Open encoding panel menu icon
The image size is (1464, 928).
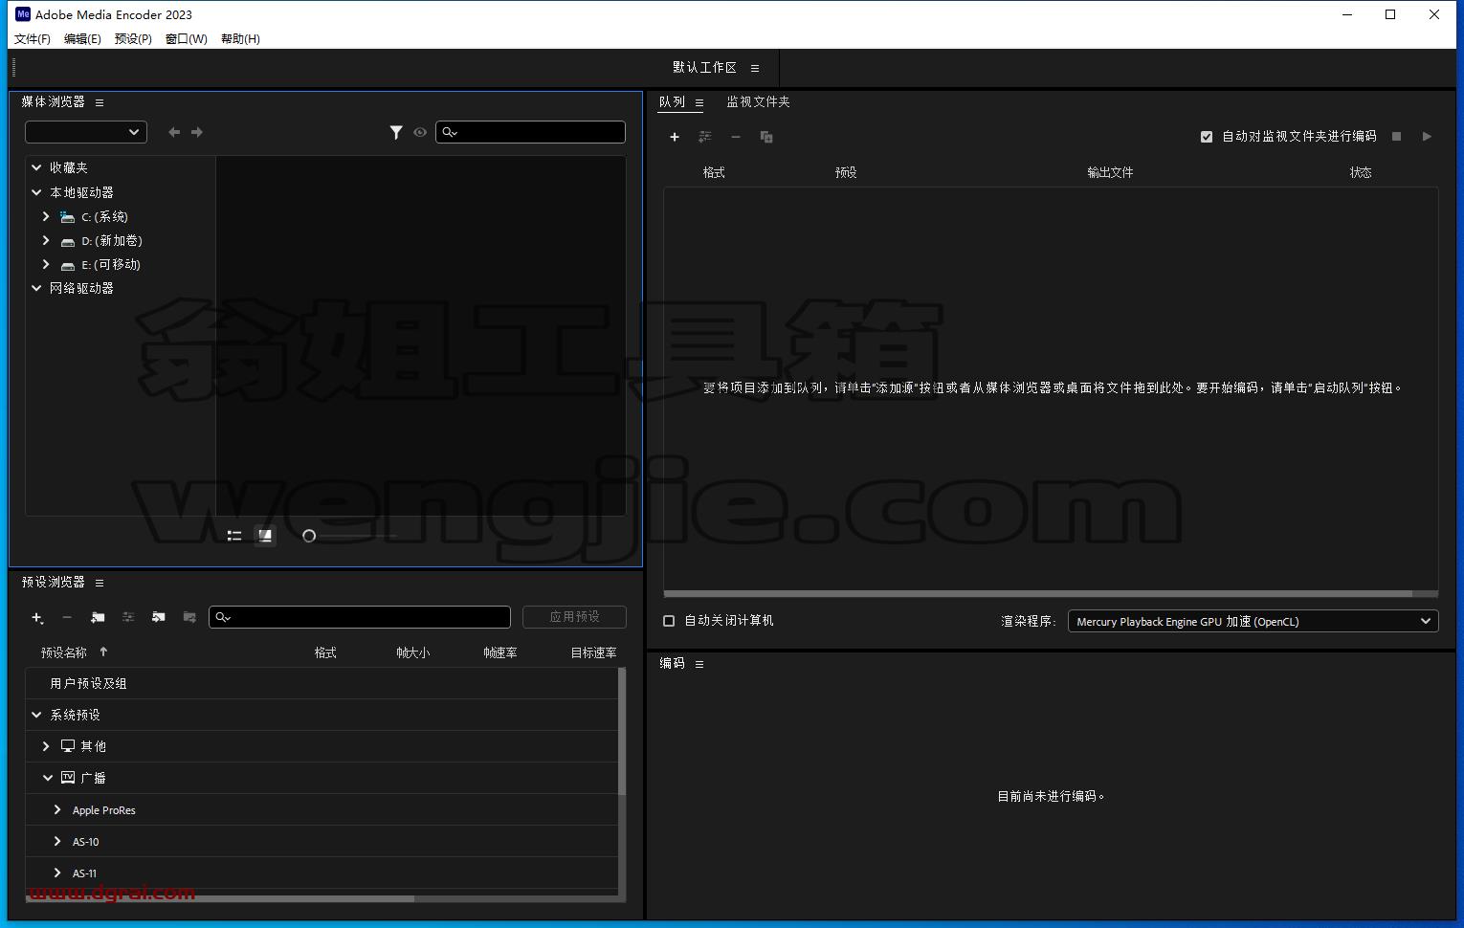[x=699, y=664]
